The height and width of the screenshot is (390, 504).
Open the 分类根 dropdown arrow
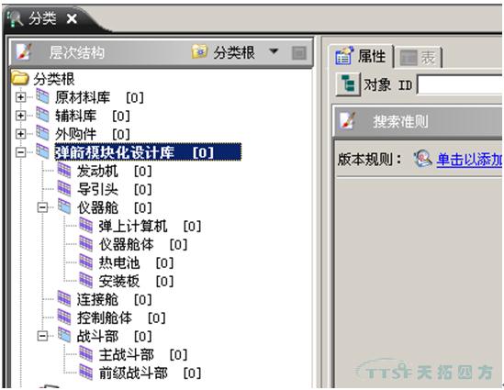tap(274, 51)
